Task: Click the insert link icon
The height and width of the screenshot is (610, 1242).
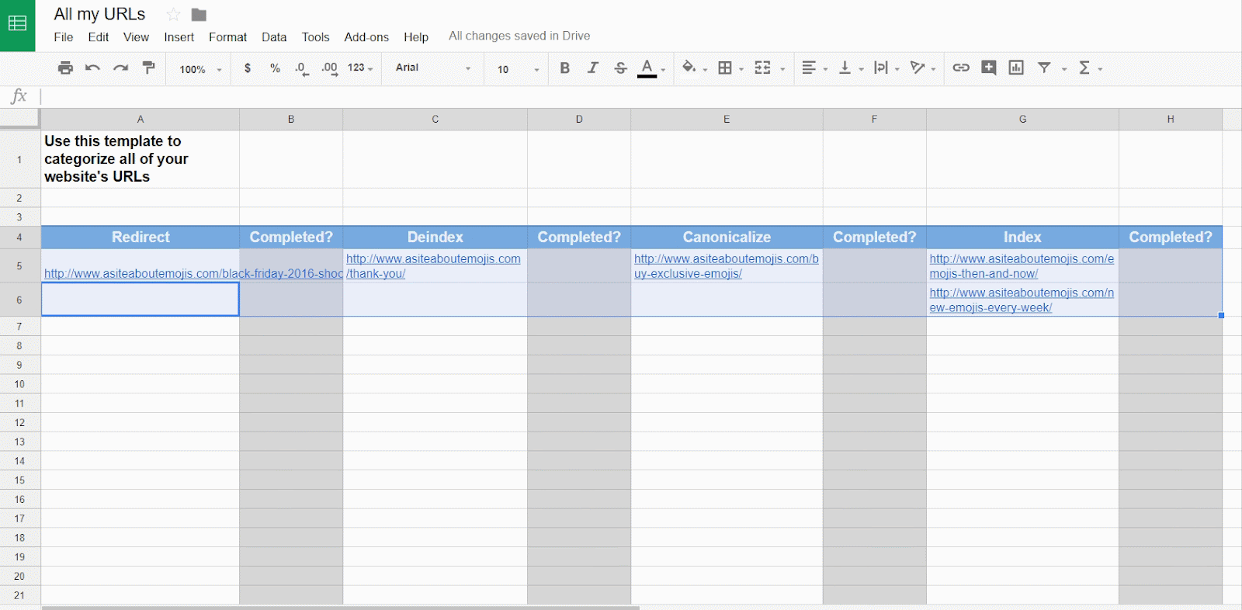Action: pyautogui.click(x=961, y=68)
